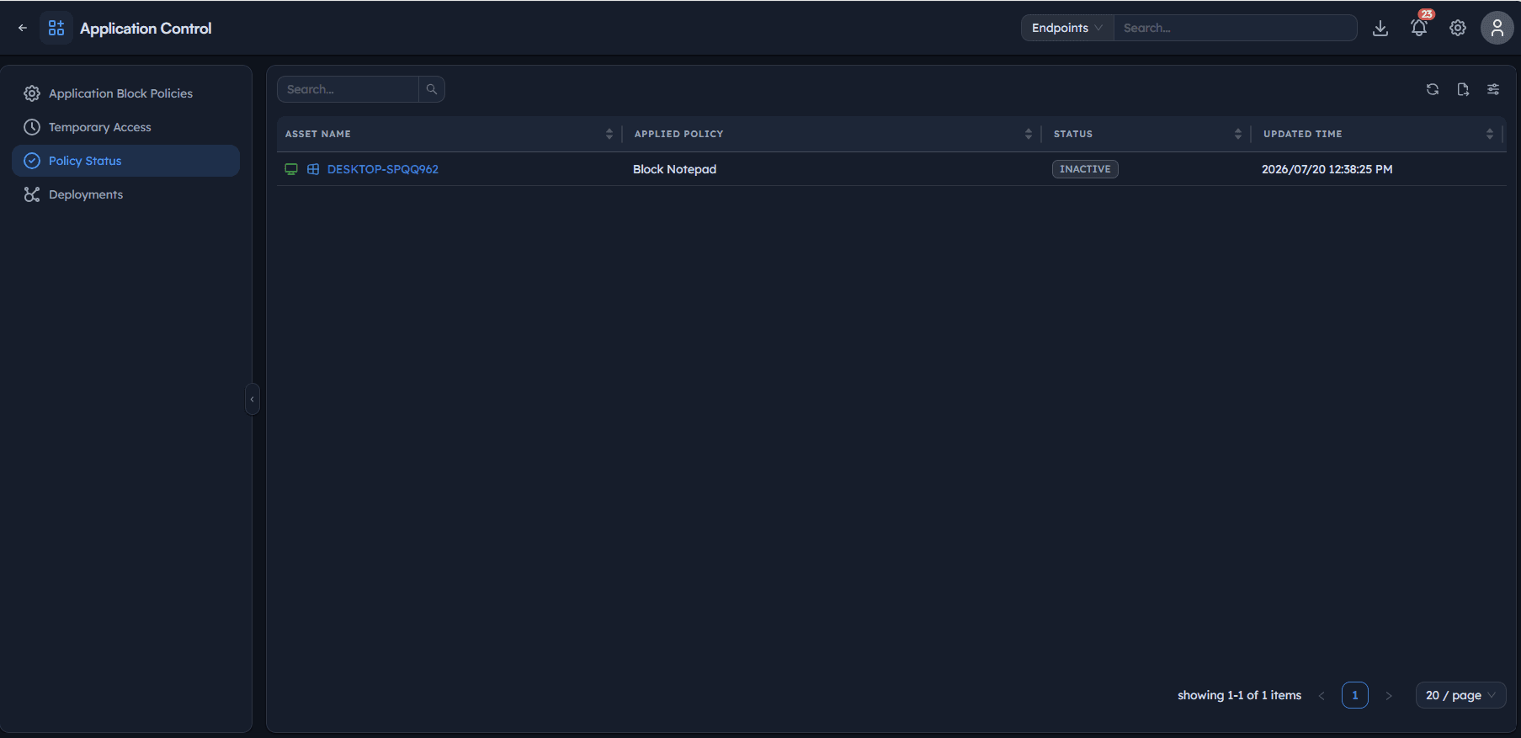1521x738 pixels.
Task: Expand the Endpoints scope dropdown
Action: 1067,28
